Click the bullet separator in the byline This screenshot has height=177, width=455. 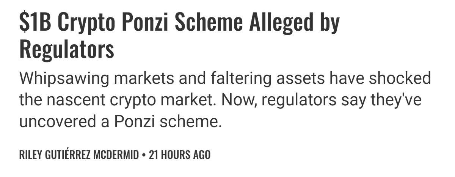[x=144, y=155]
